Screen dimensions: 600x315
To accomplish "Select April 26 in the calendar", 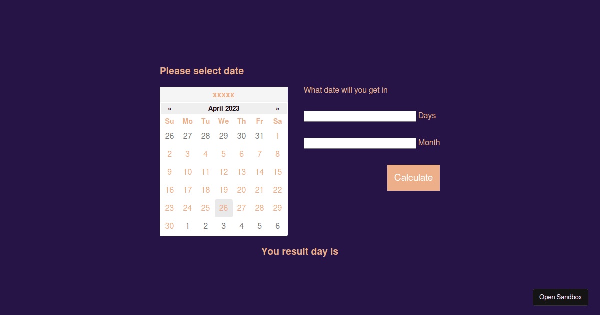I will coord(223,208).
